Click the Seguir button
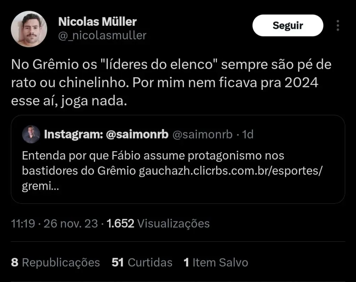The width and height of the screenshot is (356, 282). [x=288, y=25]
